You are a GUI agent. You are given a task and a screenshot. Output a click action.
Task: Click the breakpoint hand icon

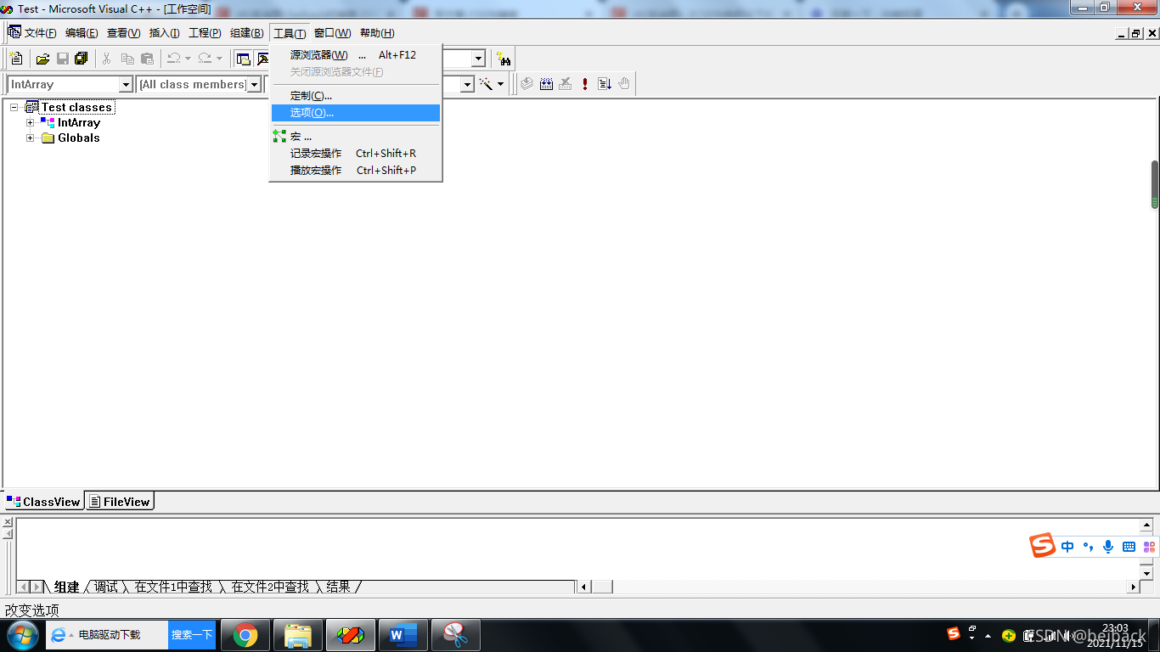[624, 84]
